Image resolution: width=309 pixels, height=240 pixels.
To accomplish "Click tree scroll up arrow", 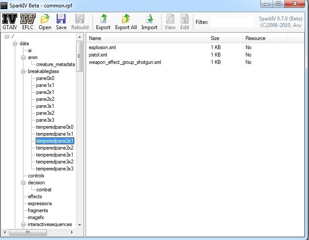I will pos(80,37).
